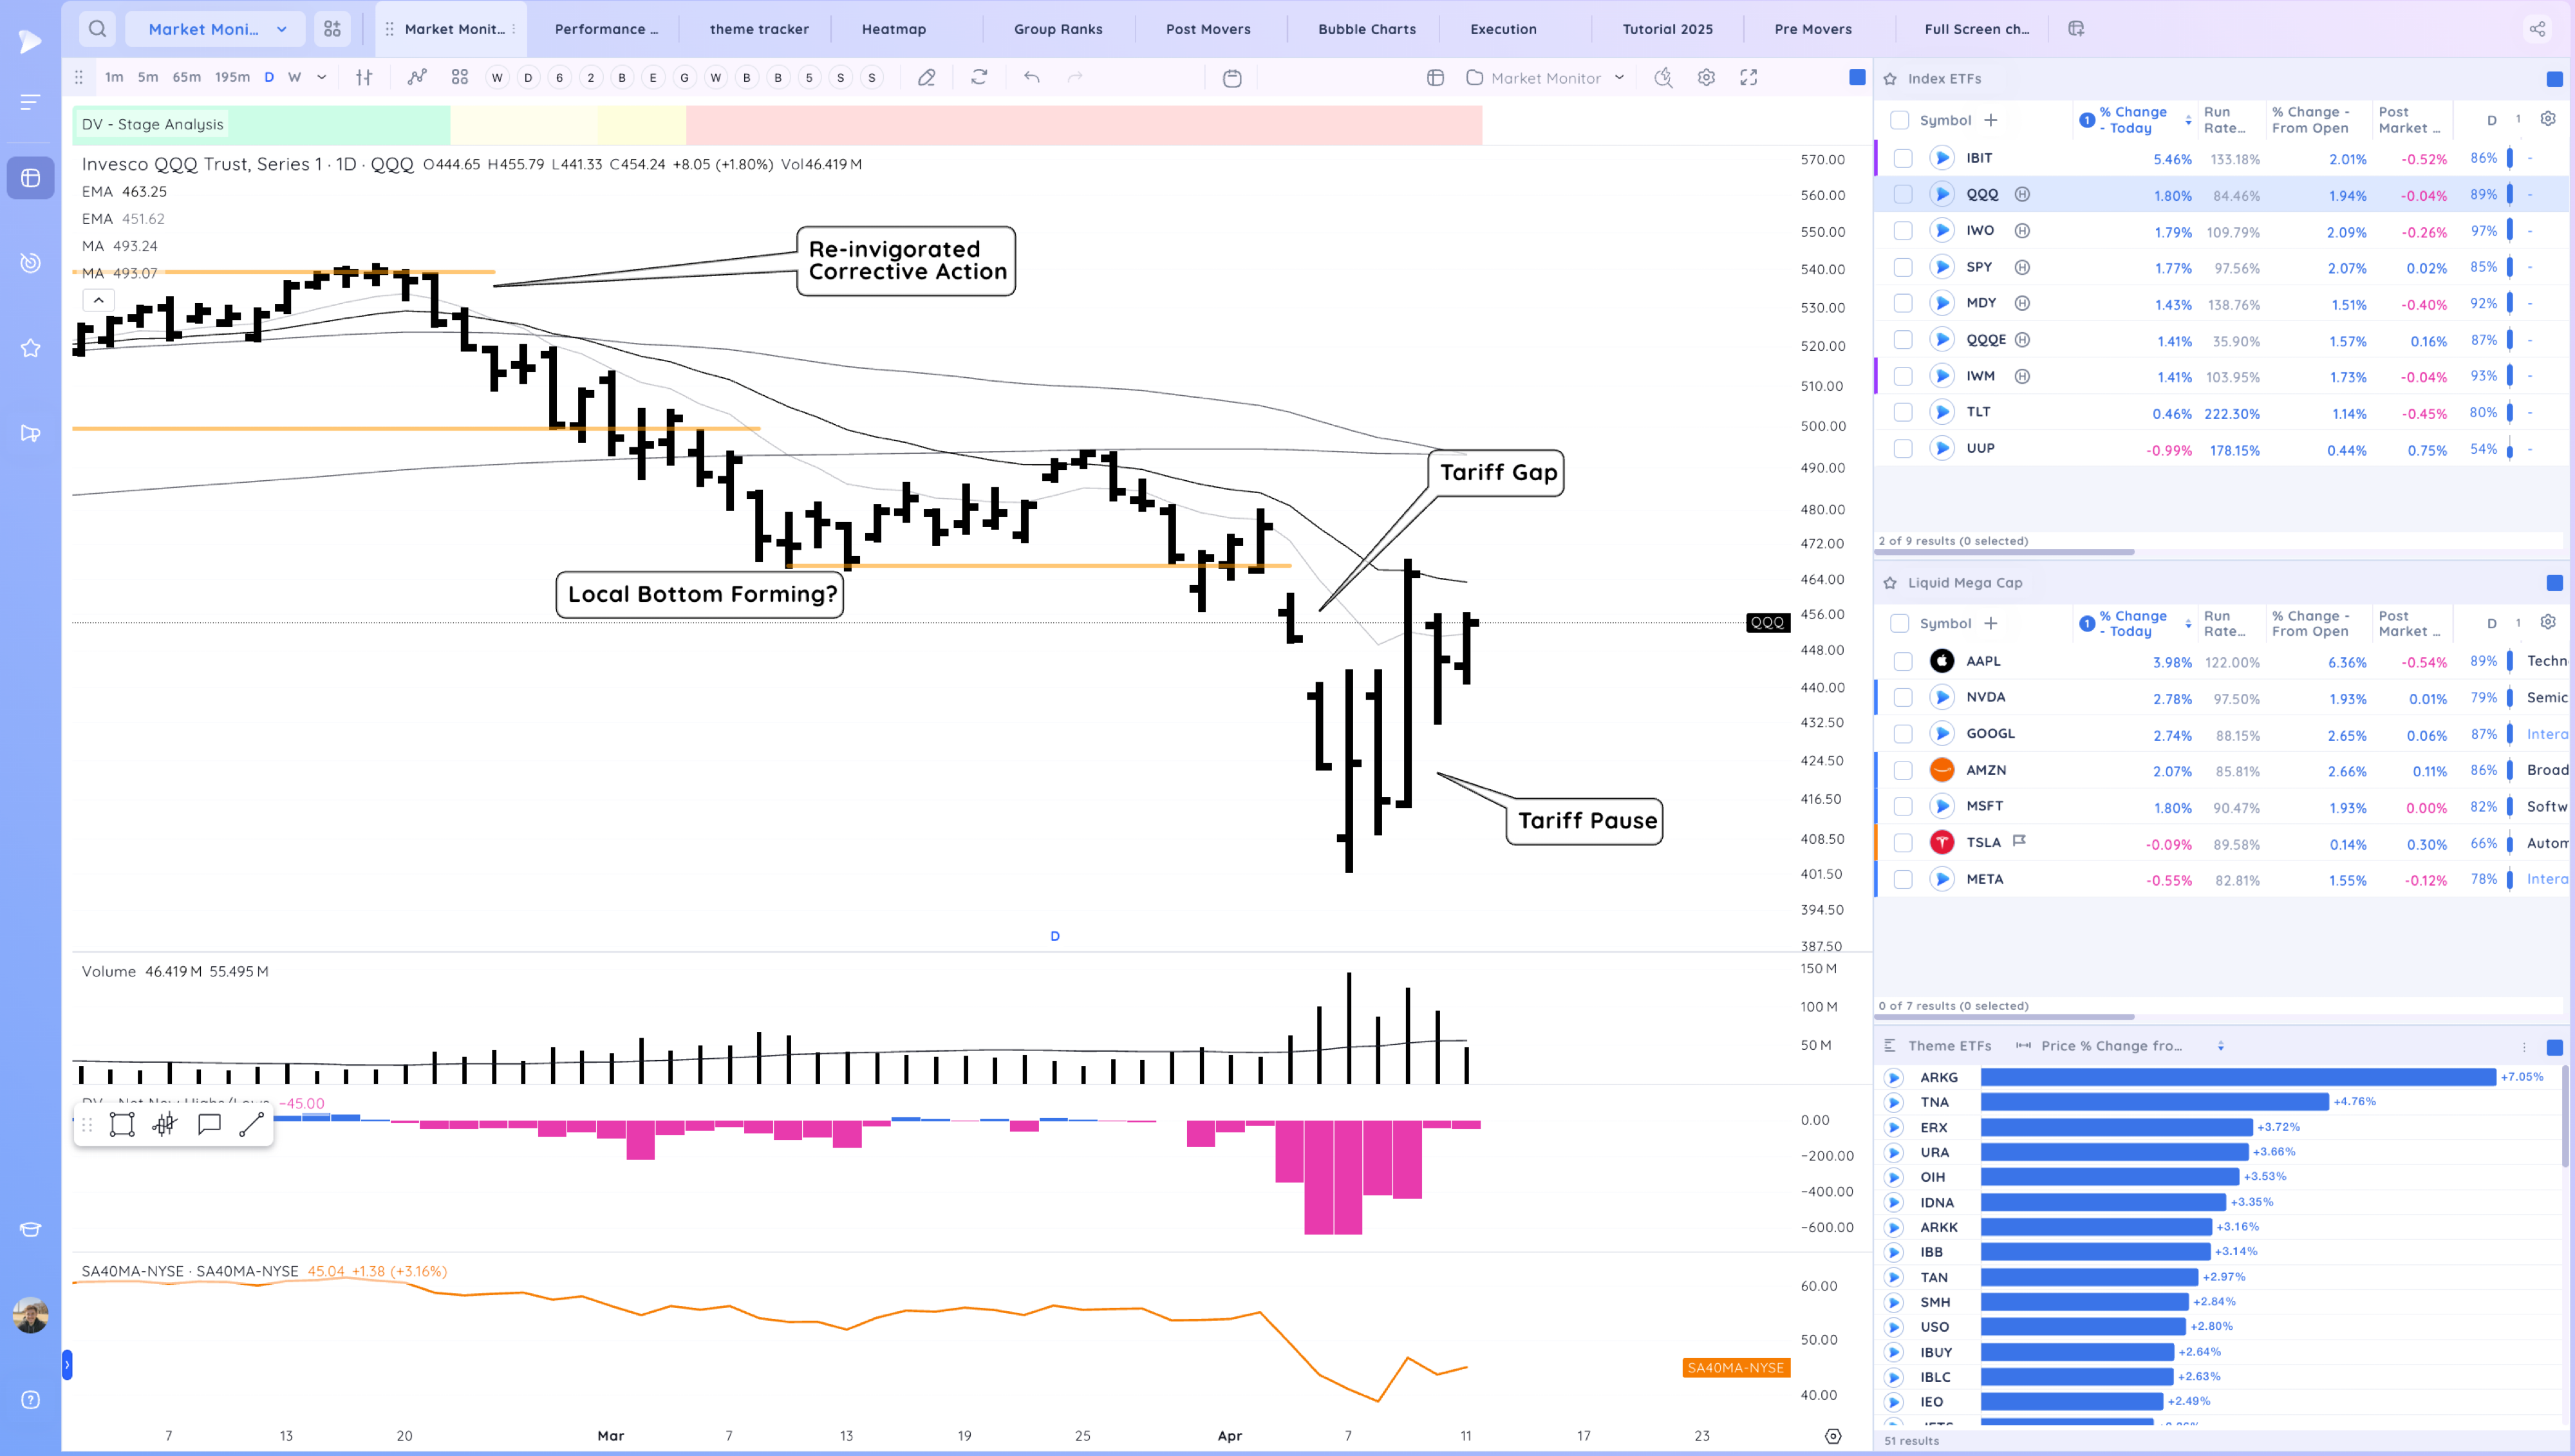Toggle select-all checkbox in Index ETFs
Viewport: 2575px width, 1456px height.
[x=1899, y=120]
